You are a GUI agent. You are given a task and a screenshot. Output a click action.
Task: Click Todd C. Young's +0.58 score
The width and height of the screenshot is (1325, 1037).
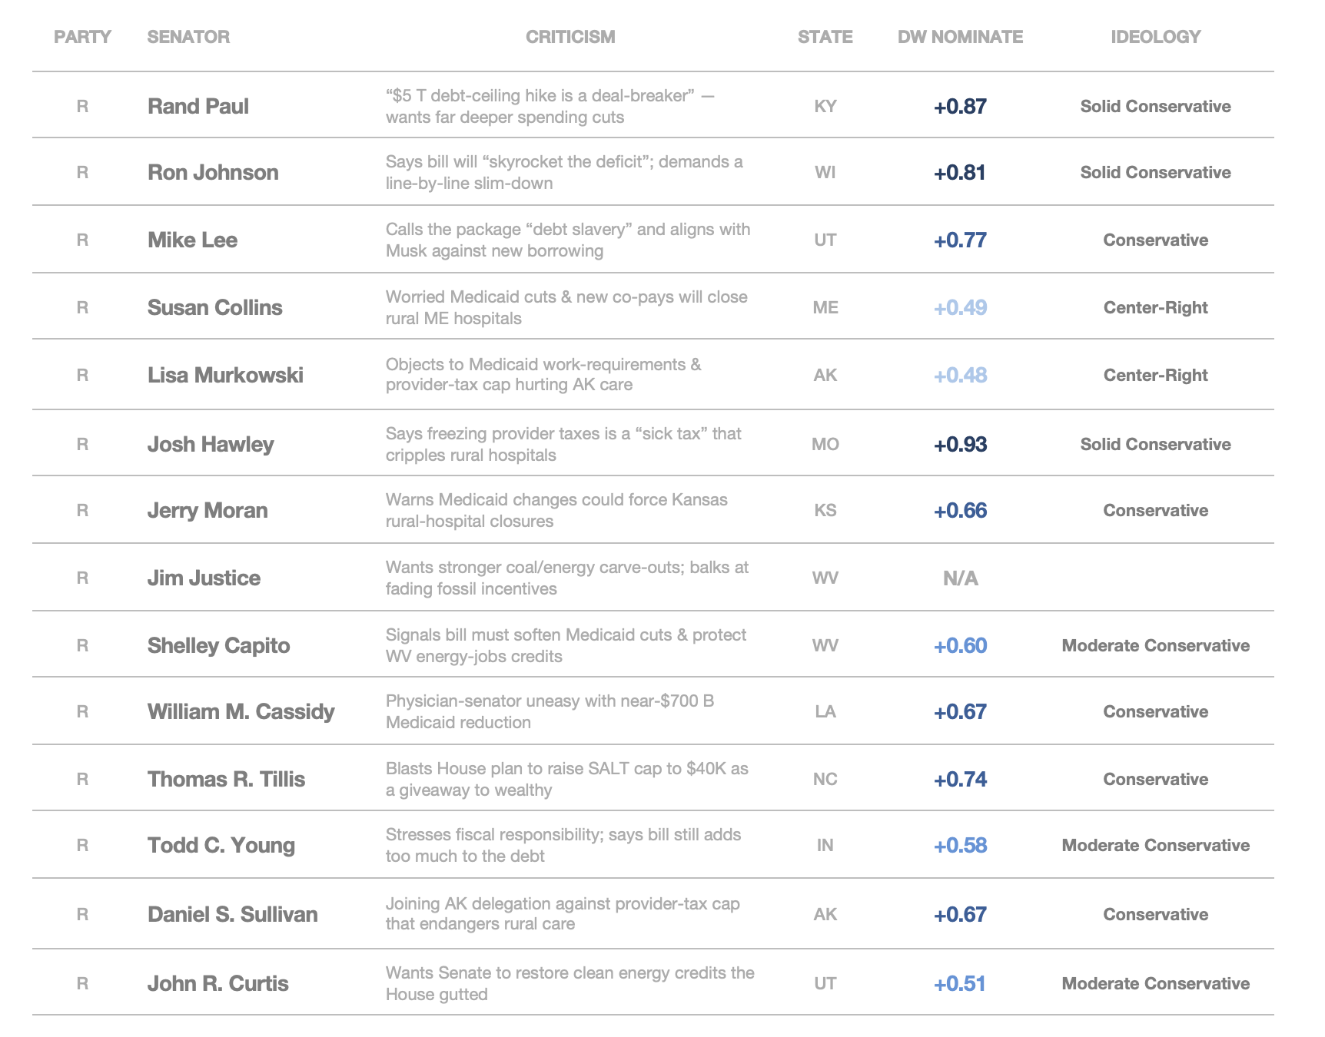(x=961, y=845)
